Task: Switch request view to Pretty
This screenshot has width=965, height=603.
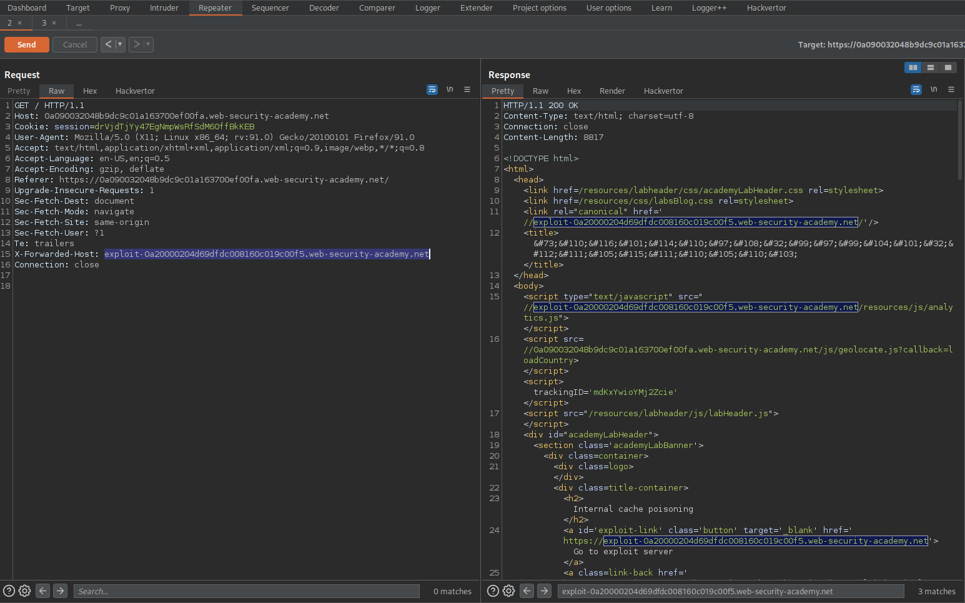Action: [x=19, y=91]
